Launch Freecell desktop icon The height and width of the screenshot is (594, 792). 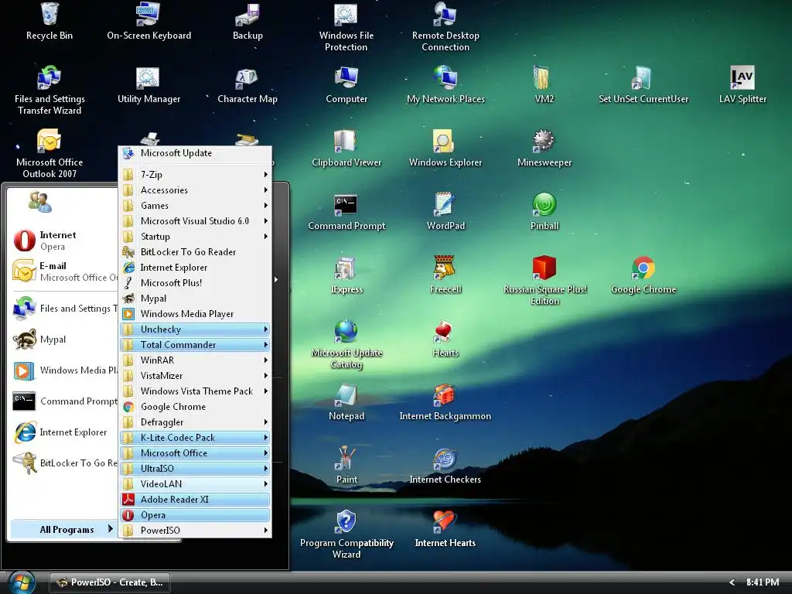pos(445,275)
